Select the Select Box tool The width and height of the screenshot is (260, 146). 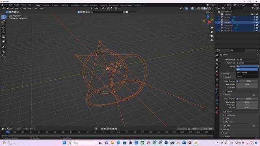(x=4, y=17)
